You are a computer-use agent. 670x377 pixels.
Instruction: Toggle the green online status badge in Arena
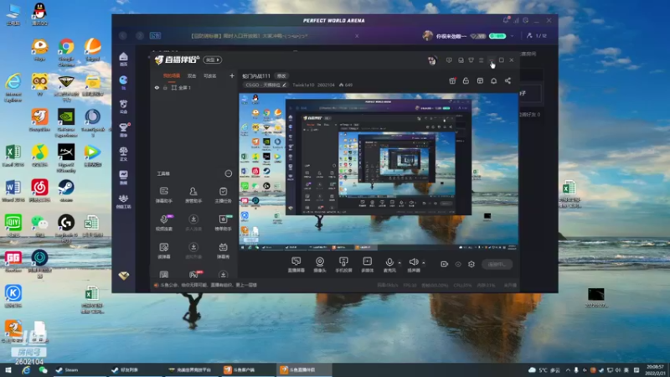[497, 36]
